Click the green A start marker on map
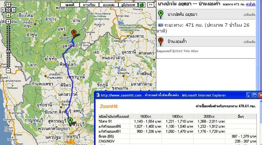The width and height of the screenshot is (262, 145). [x=70, y=121]
